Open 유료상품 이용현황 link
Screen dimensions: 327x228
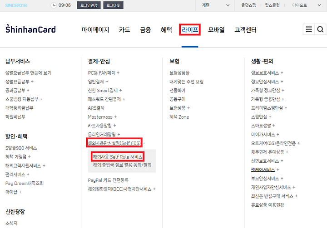(x=268, y=205)
